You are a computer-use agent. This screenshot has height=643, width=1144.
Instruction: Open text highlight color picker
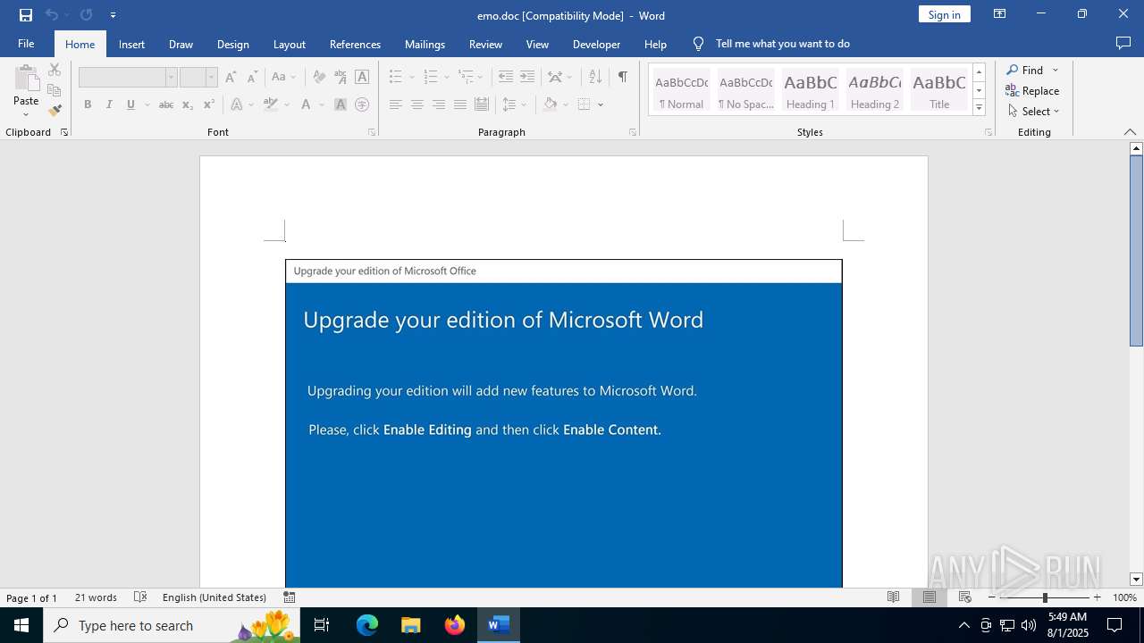(x=286, y=104)
